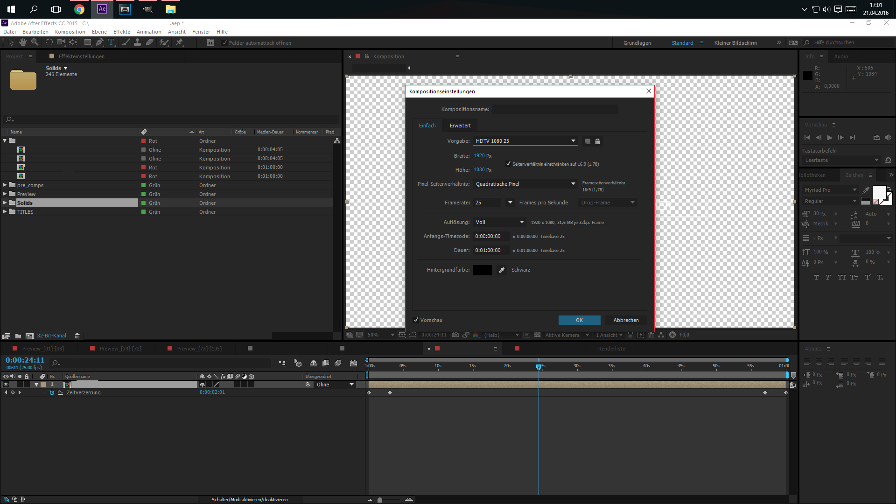This screenshot has width=896, height=504.
Task: Click the delete preset trash icon
Action: (x=597, y=141)
